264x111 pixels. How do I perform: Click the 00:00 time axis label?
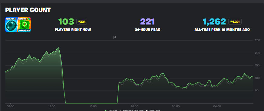(176, 106)
